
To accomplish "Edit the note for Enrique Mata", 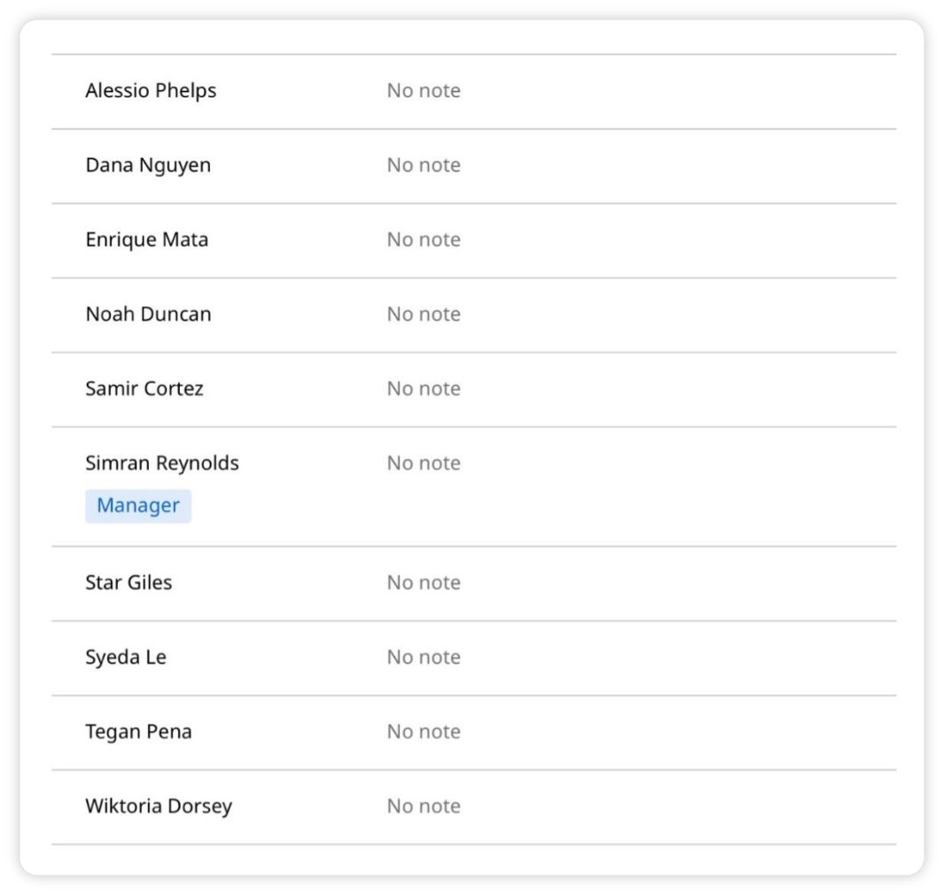I will pyautogui.click(x=424, y=240).
